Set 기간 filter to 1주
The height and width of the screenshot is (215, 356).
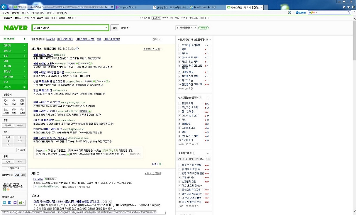point(8,141)
